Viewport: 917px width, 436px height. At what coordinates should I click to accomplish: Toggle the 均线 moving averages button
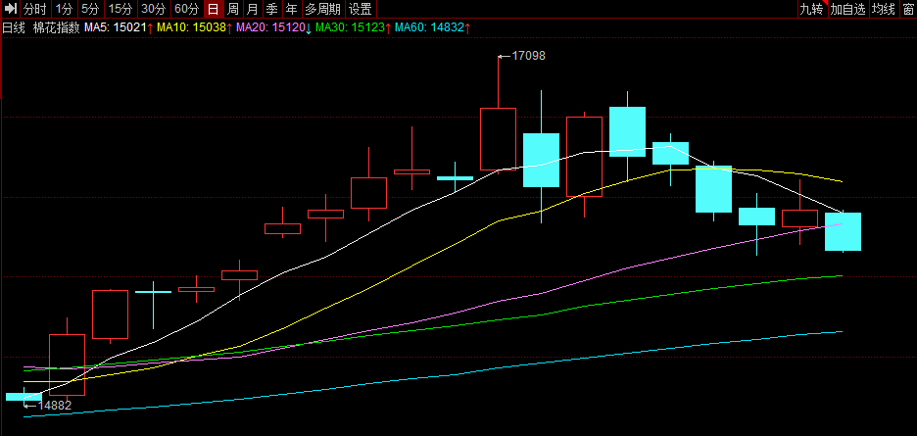[883, 8]
